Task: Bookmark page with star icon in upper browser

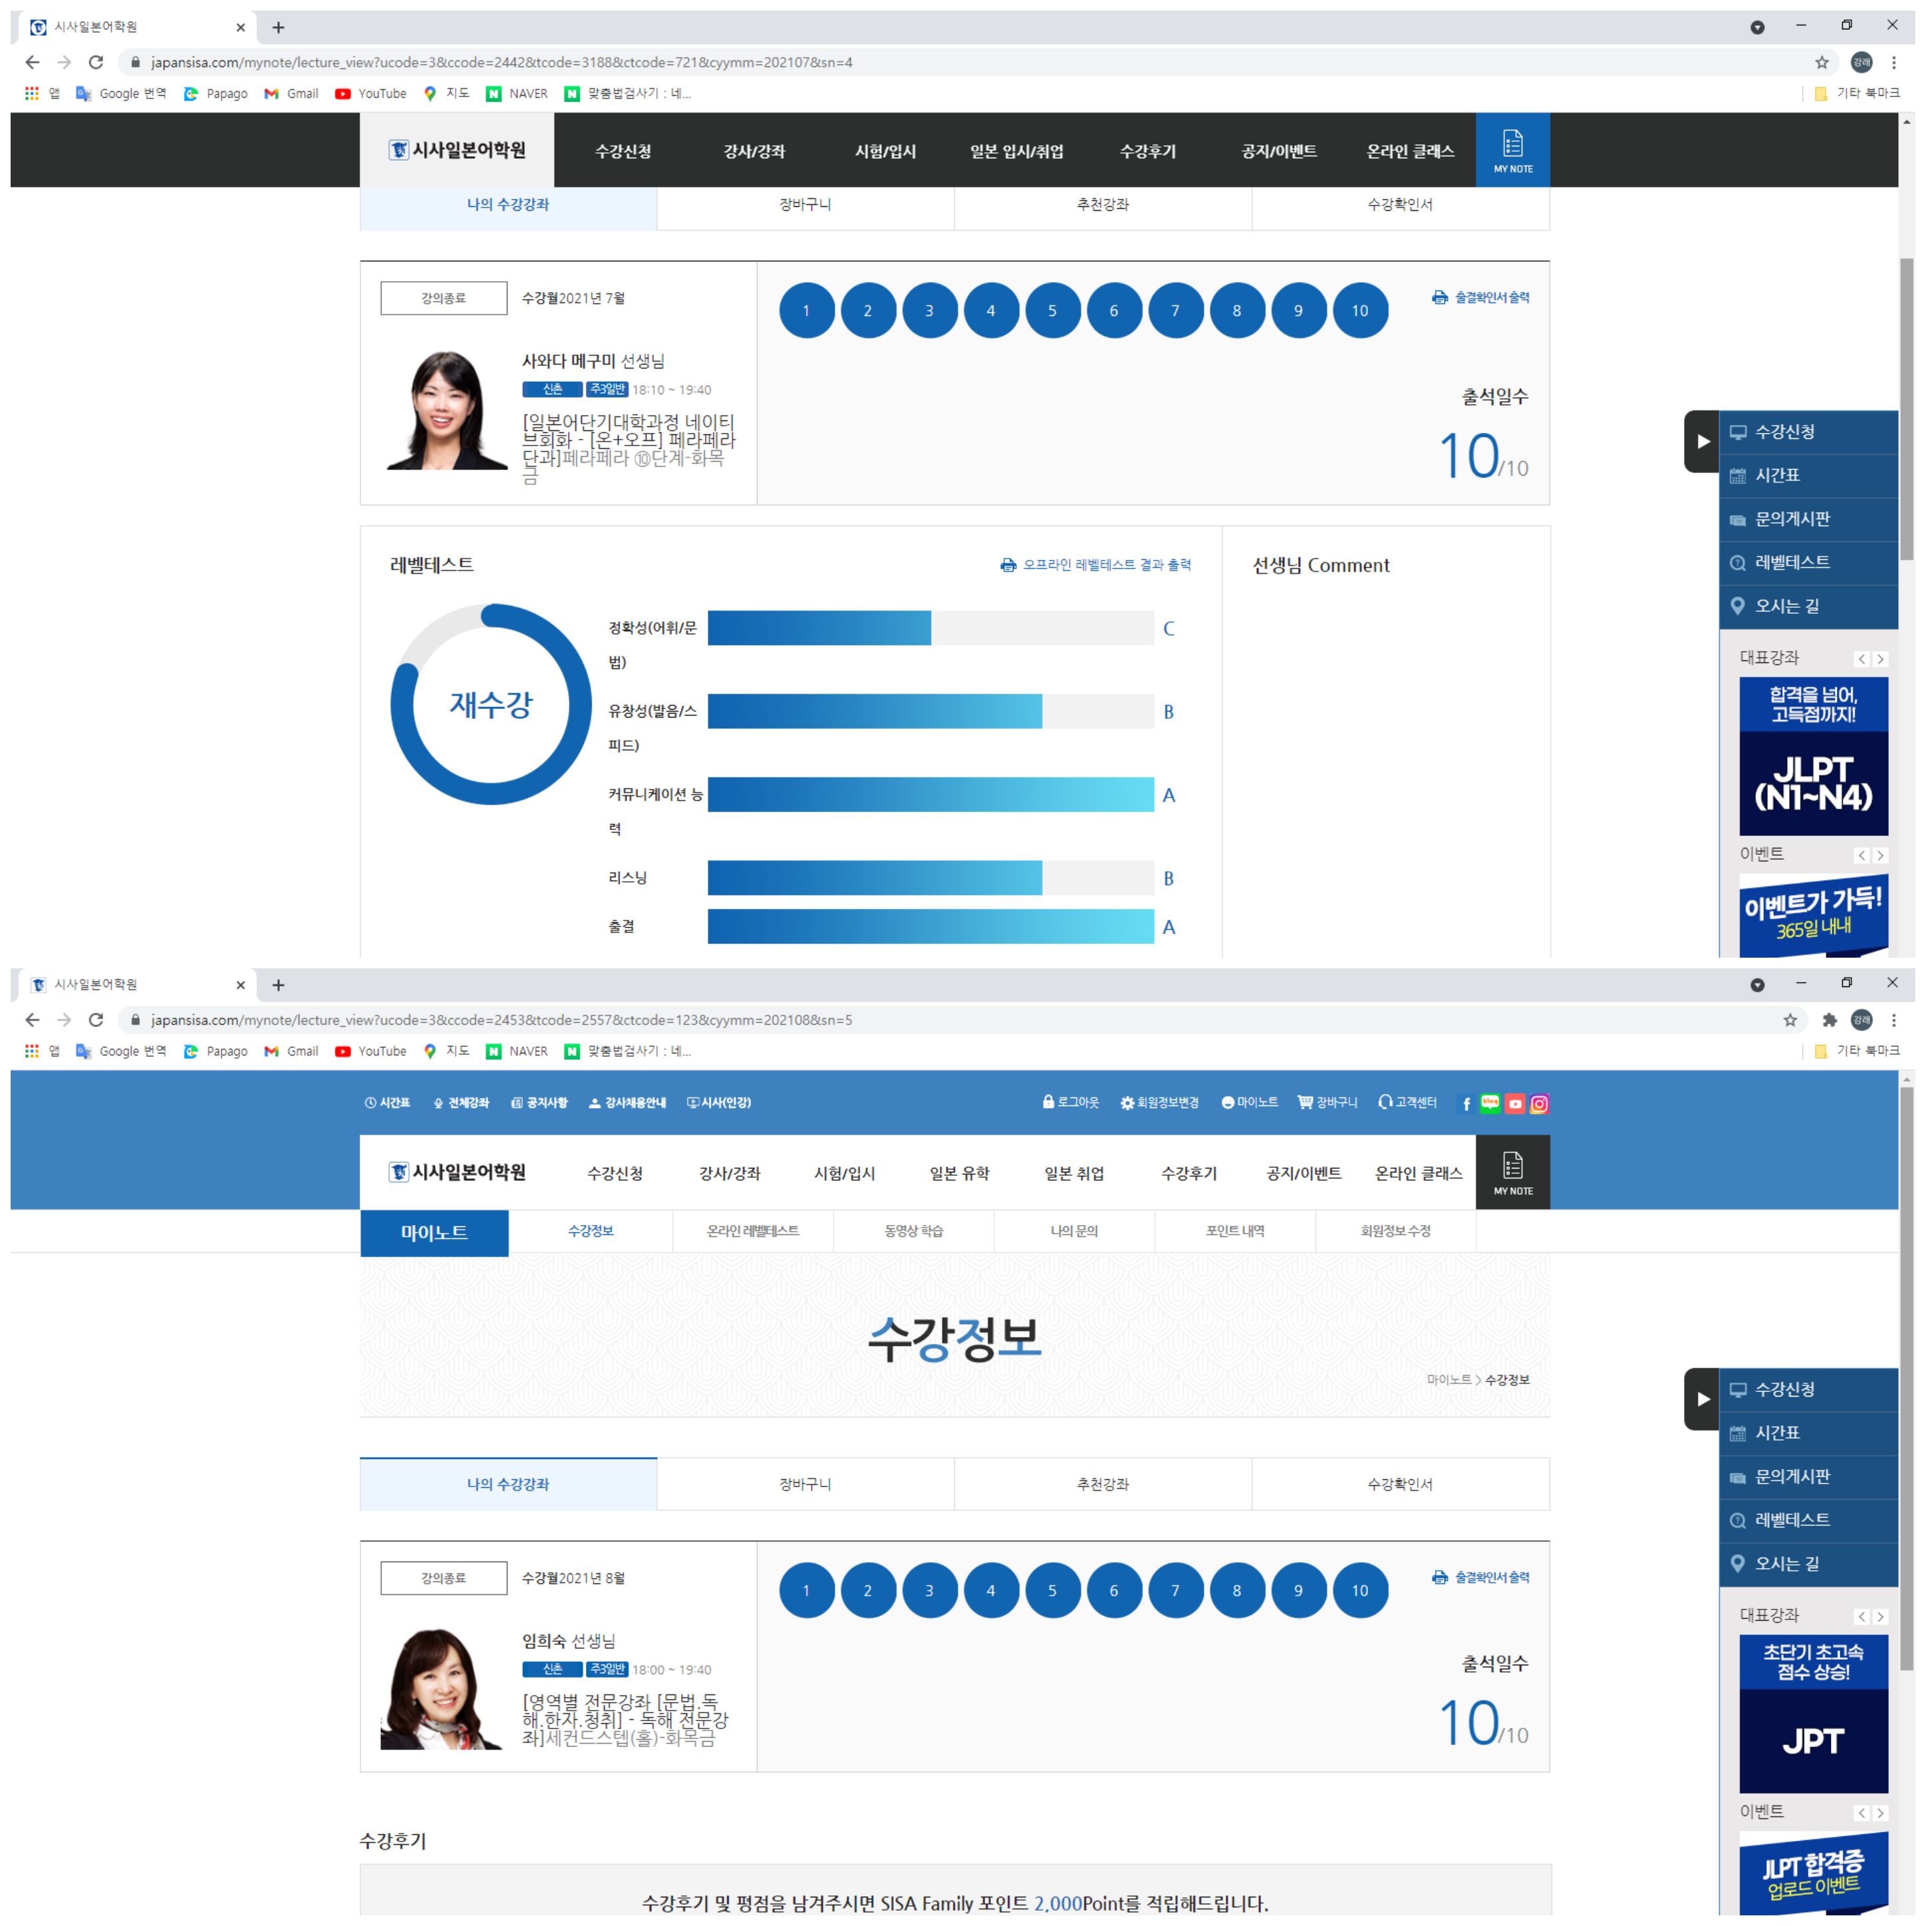Action: (1822, 62)
